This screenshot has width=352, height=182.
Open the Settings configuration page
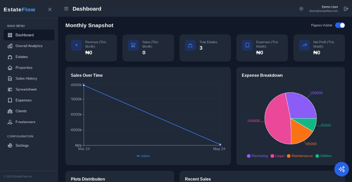tap(22, 146)
